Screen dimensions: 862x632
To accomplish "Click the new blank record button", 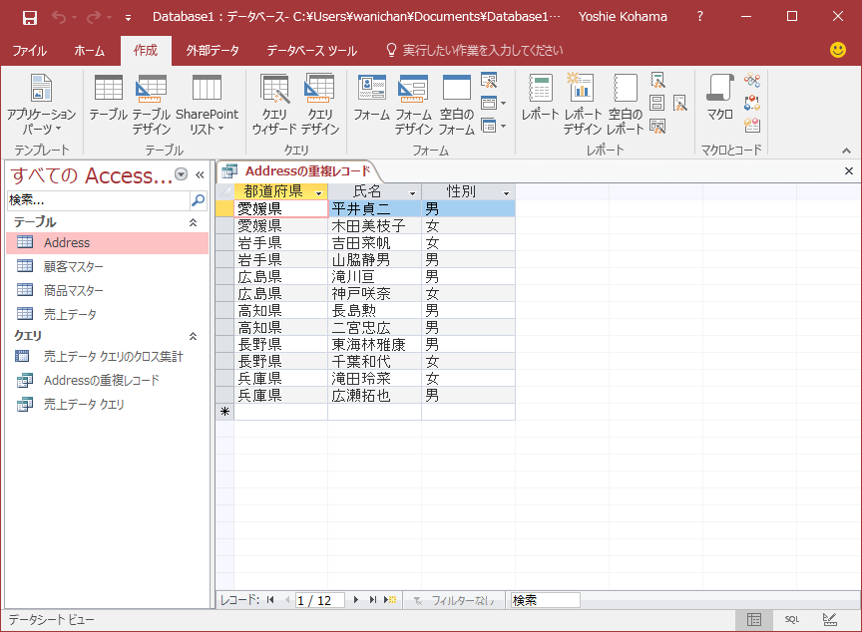I will click(x=390, y=600).
